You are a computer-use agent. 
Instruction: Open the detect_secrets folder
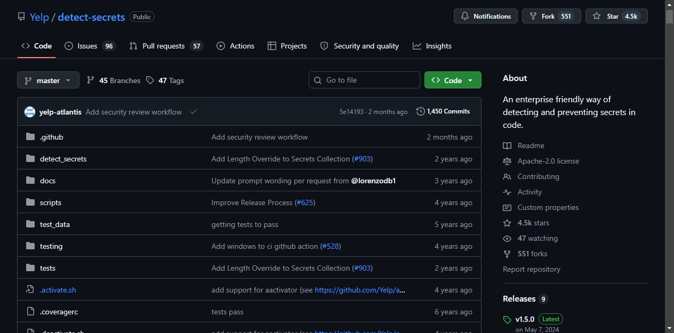[63, 159]
